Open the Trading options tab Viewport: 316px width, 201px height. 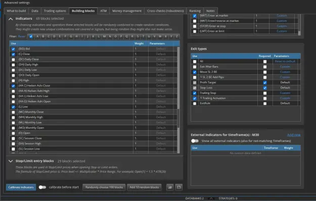click(x=55, y=11)
